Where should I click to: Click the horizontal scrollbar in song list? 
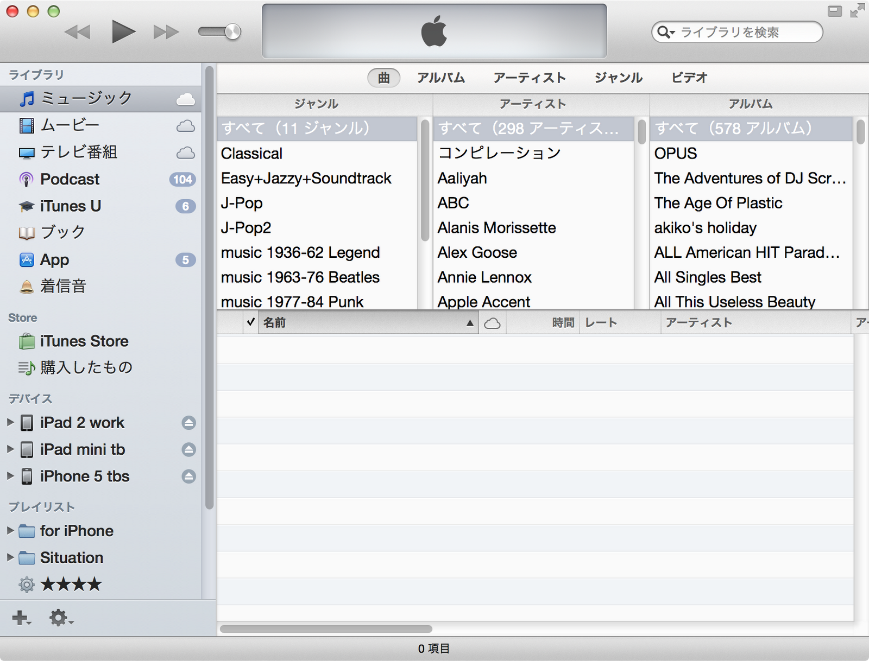(326, 629)
